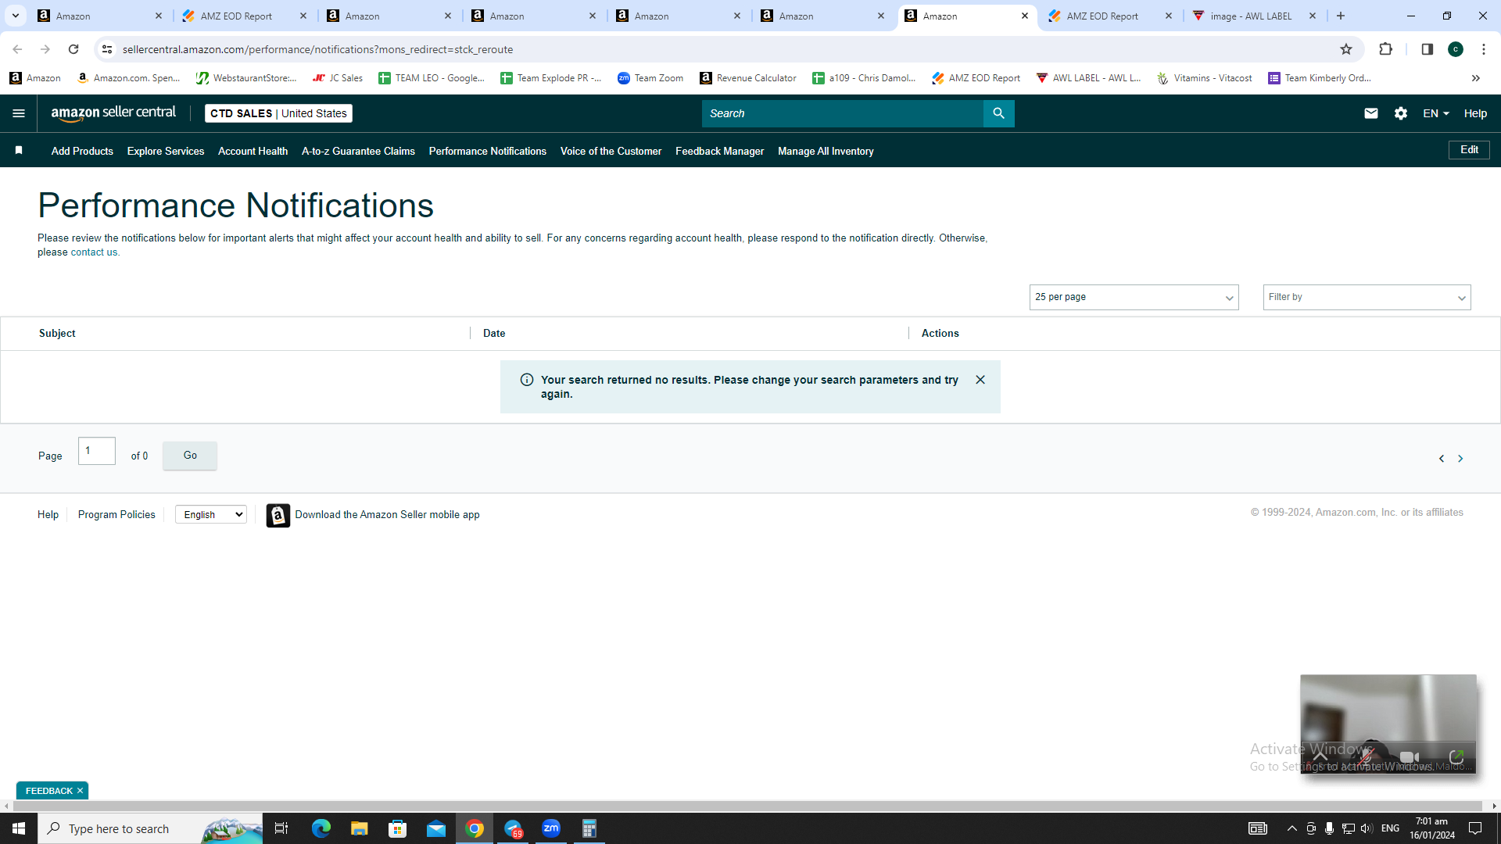Click the Windows taskbar search box
Image resolution: width=1501 pixels, height=844 pixels.
pos(150,828)
